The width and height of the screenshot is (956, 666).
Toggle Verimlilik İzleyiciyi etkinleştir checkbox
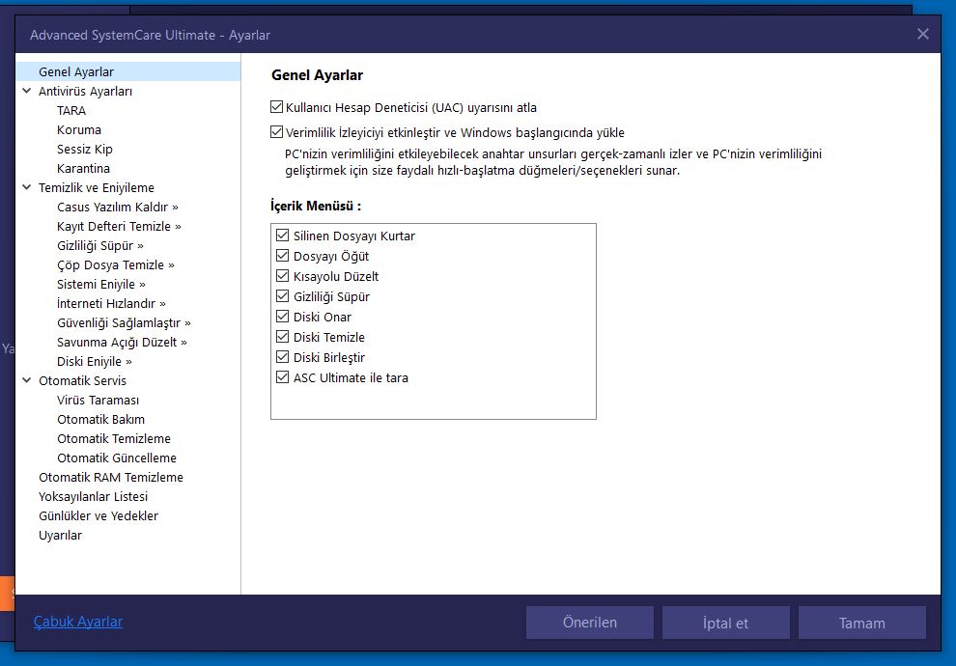click(x=277, y=132)
